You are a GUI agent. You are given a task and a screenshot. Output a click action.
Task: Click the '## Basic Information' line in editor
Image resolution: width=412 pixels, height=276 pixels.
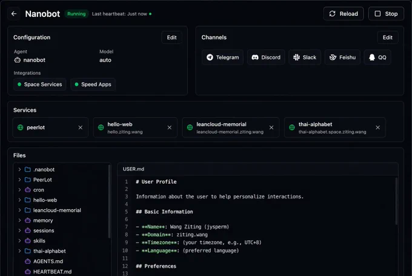164,212
